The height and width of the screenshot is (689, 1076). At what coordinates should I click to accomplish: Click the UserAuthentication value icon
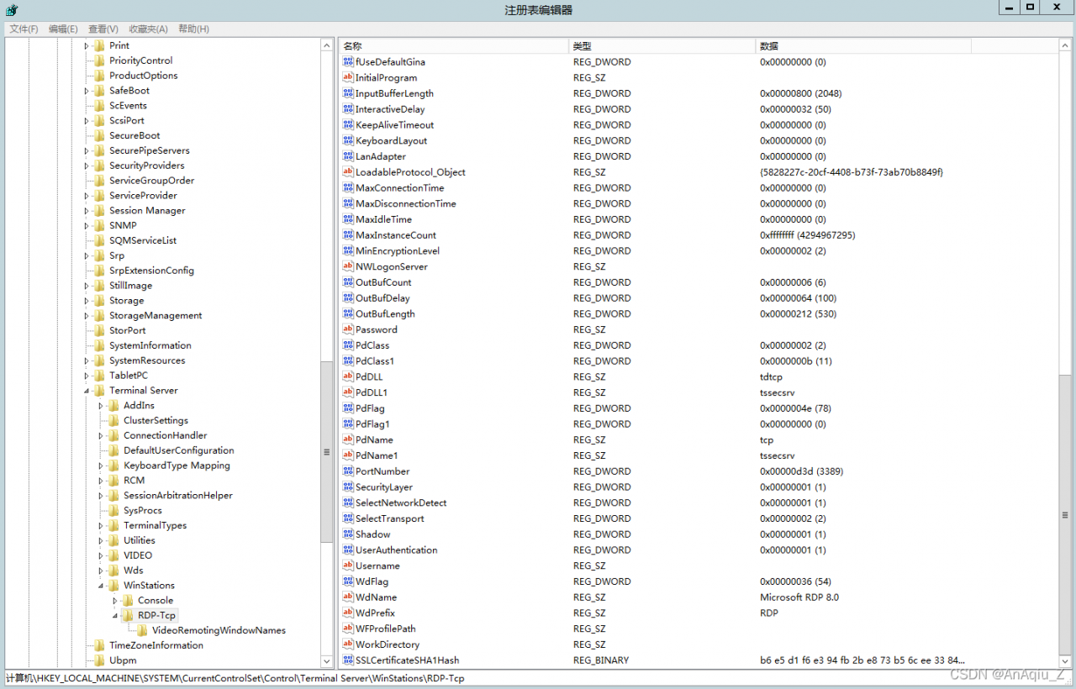click(348, 550)
